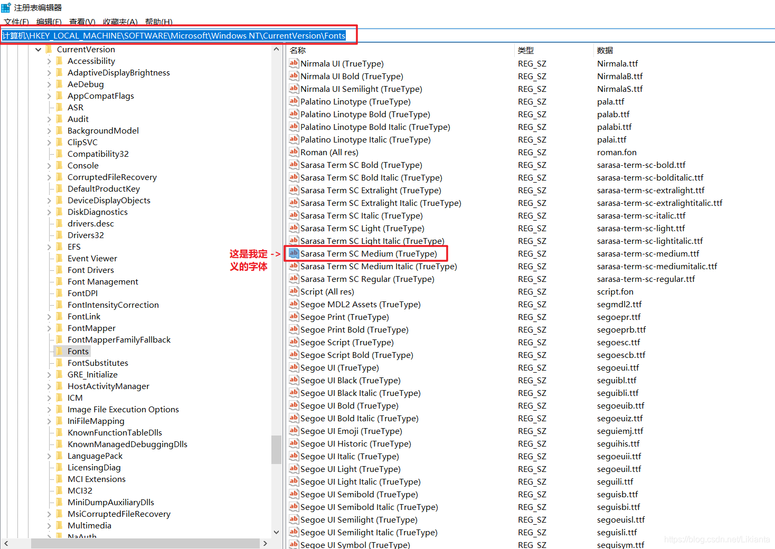
Task: Click the folder icon of the Accessibility key
Action: click(x=60, y=61)
